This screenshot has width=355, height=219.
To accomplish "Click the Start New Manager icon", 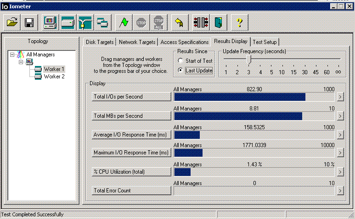I will 50,22.
